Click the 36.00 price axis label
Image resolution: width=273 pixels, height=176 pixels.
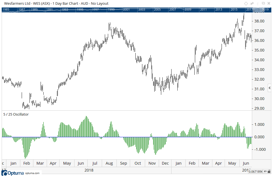(x=259, y=41)
